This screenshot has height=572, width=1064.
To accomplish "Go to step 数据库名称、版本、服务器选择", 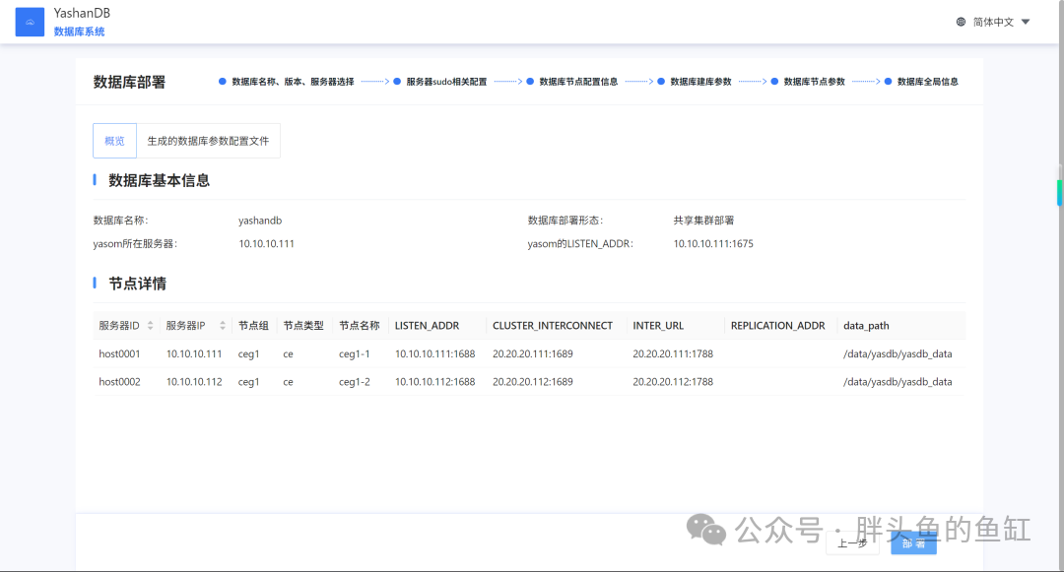I will pos(287,82).
